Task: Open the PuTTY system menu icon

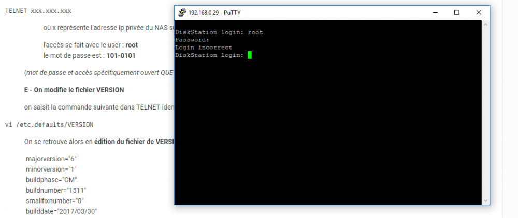Action: (182, 12)
